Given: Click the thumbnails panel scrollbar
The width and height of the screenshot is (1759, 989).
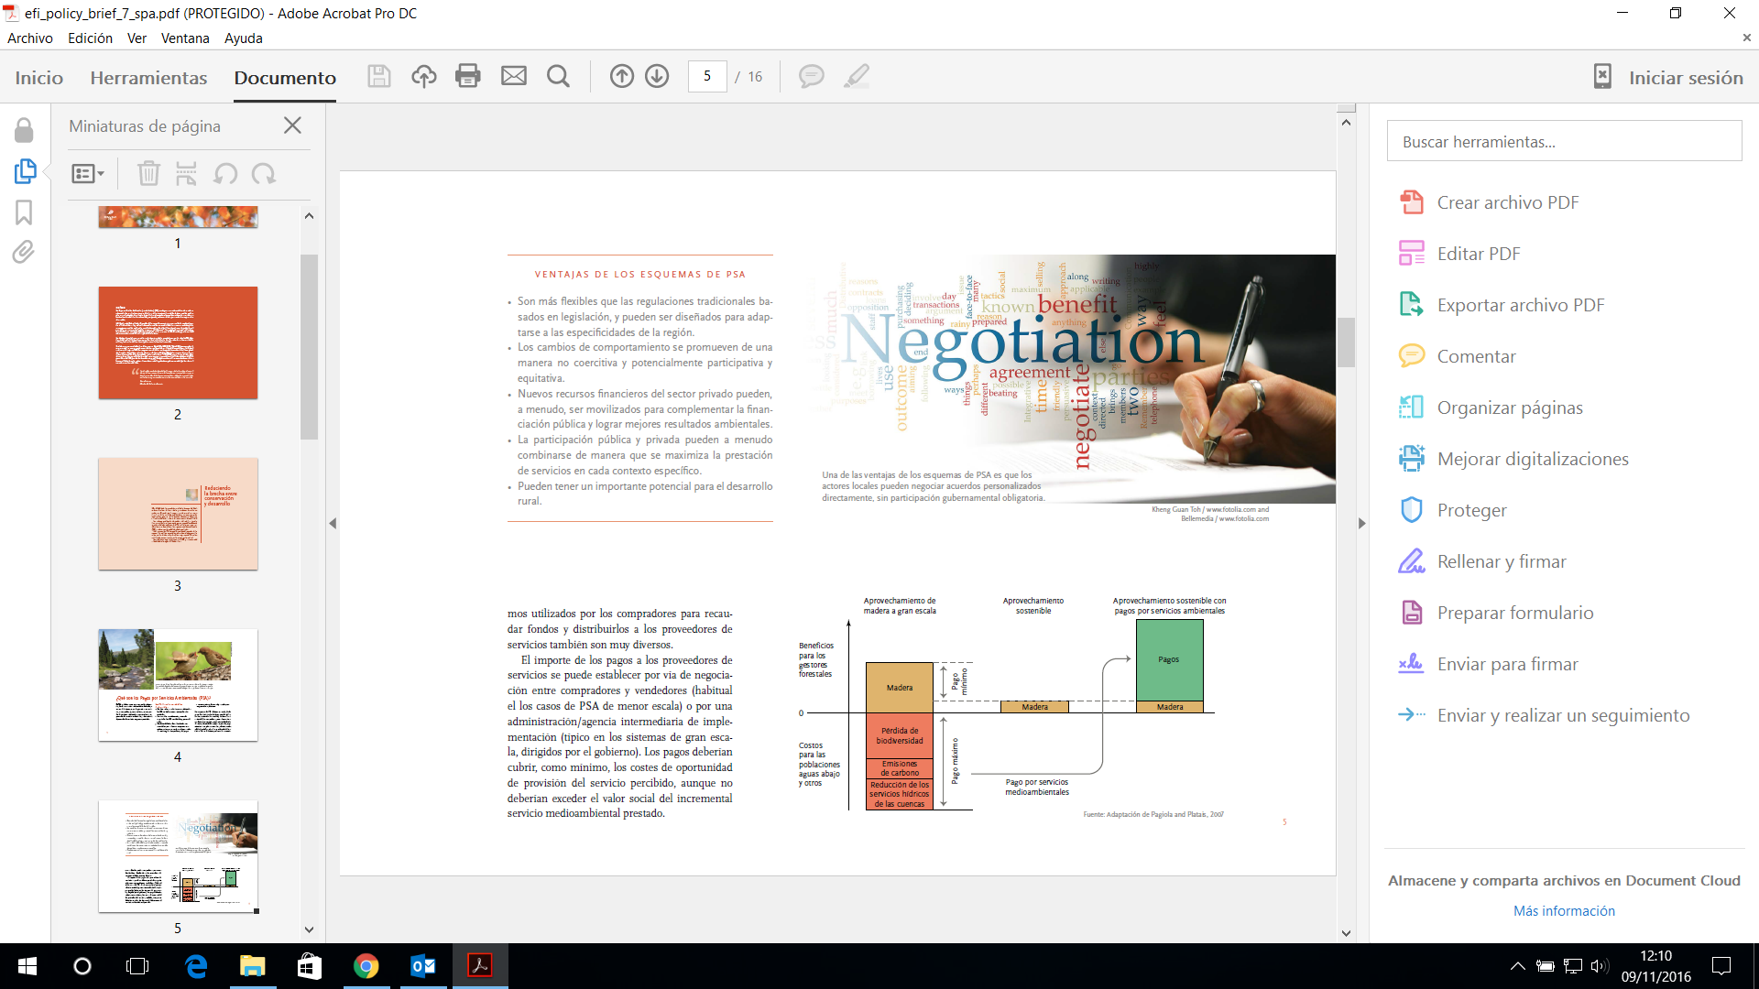Looking at the screenshot, I should coord(309,347).
